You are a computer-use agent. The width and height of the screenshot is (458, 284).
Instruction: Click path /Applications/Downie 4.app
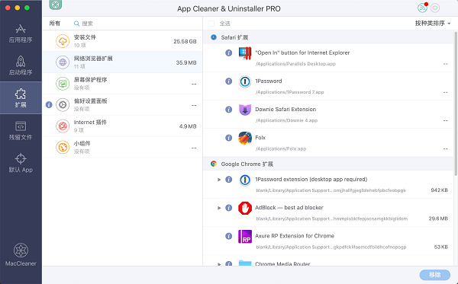pos(286,120)
